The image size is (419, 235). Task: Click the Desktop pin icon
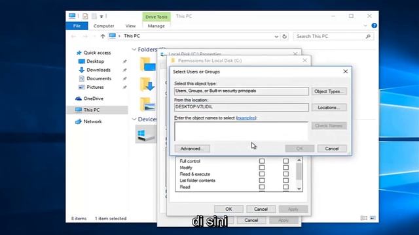click(x=124, y=61)
